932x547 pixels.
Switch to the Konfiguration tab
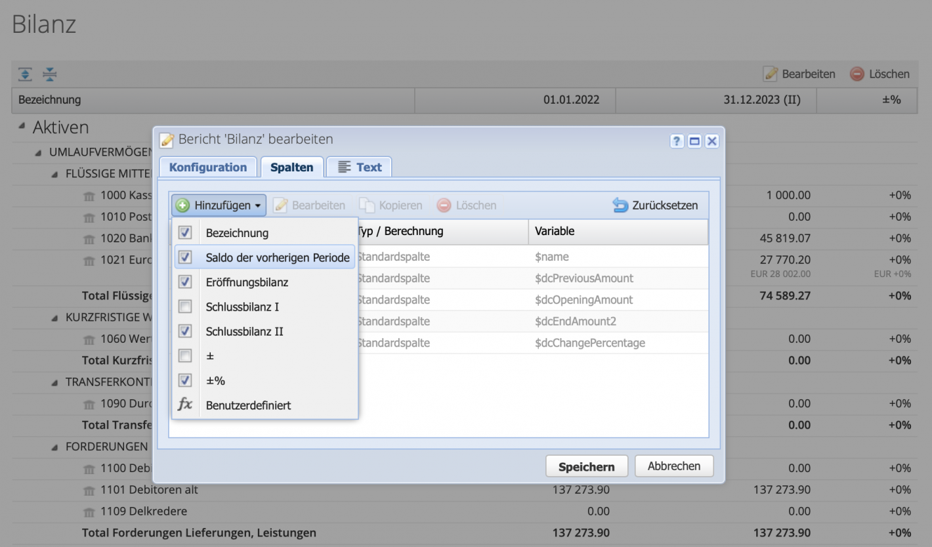pyautogui.click(x=208, y=167)
